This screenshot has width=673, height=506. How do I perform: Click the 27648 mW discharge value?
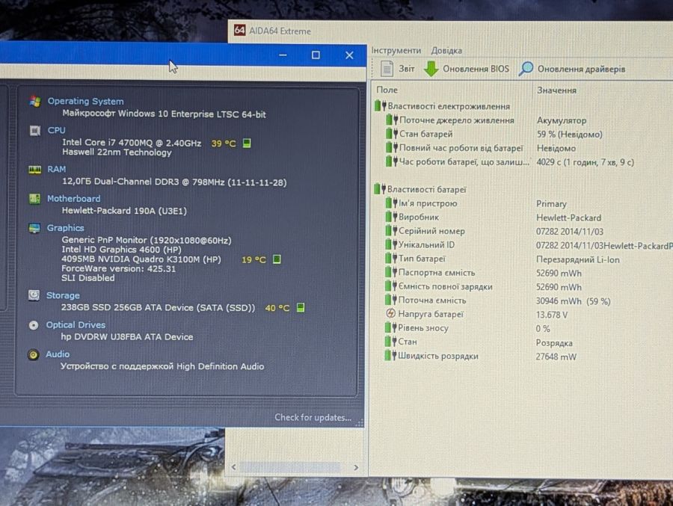pos(556,357)
